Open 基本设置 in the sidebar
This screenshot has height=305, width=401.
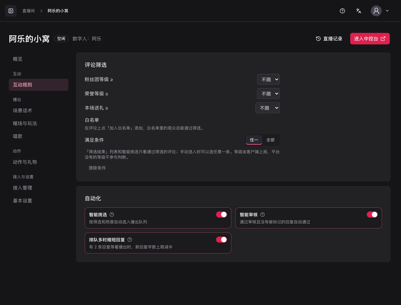(x=39, y=201)
